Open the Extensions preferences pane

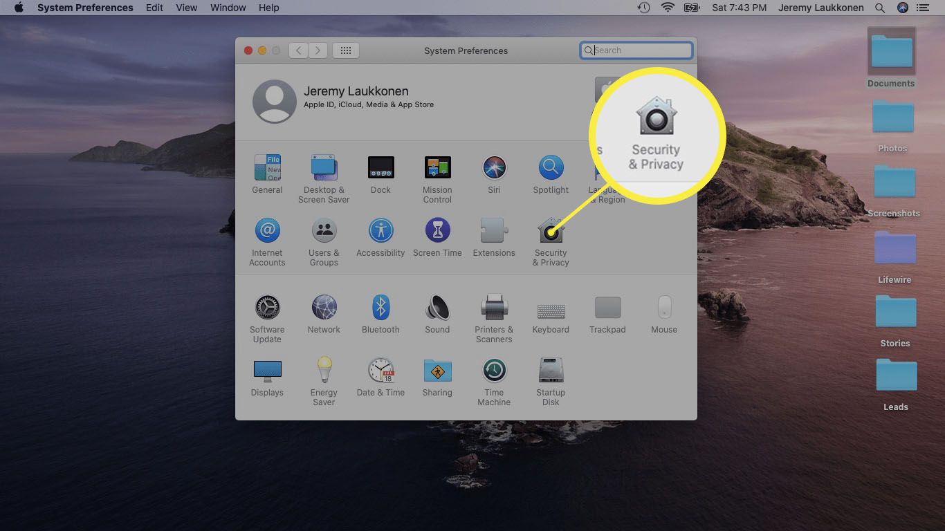(494, 237)
